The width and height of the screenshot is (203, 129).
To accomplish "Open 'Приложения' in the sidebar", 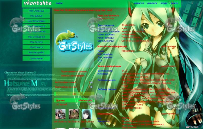I will click(x=36, y=59).
